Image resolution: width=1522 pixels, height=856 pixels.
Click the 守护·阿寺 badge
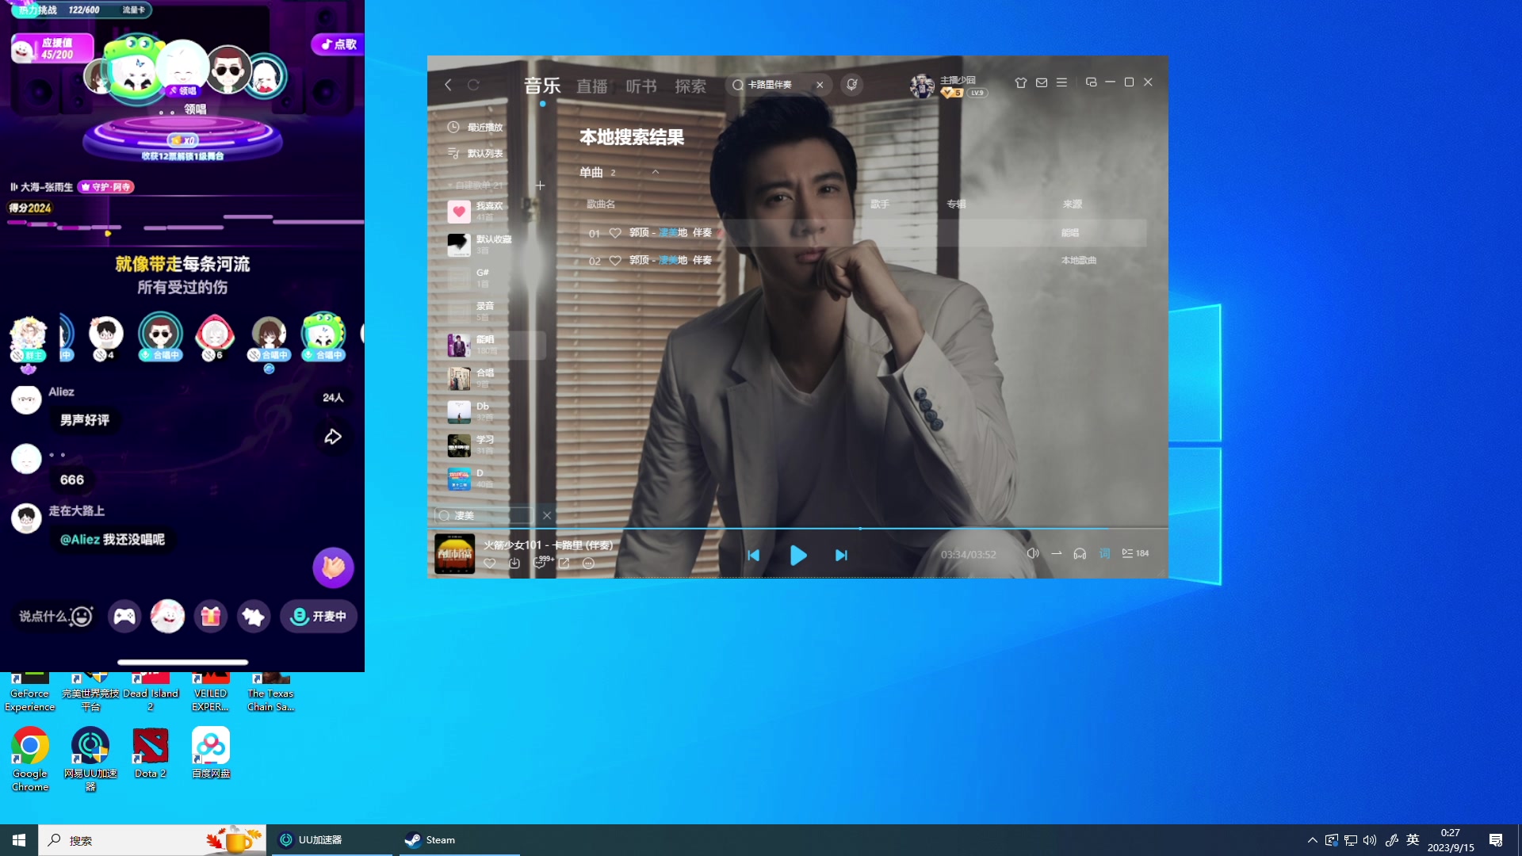[x=107, y=187]
